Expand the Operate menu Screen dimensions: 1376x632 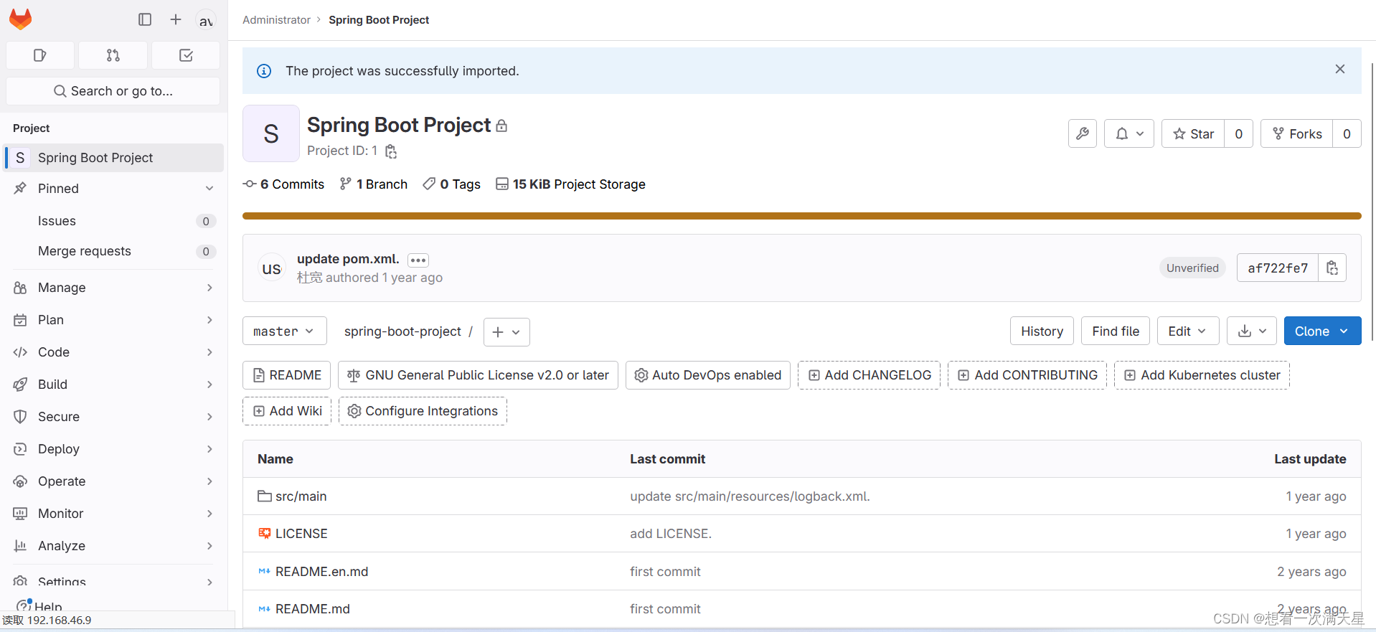point(115,481)
